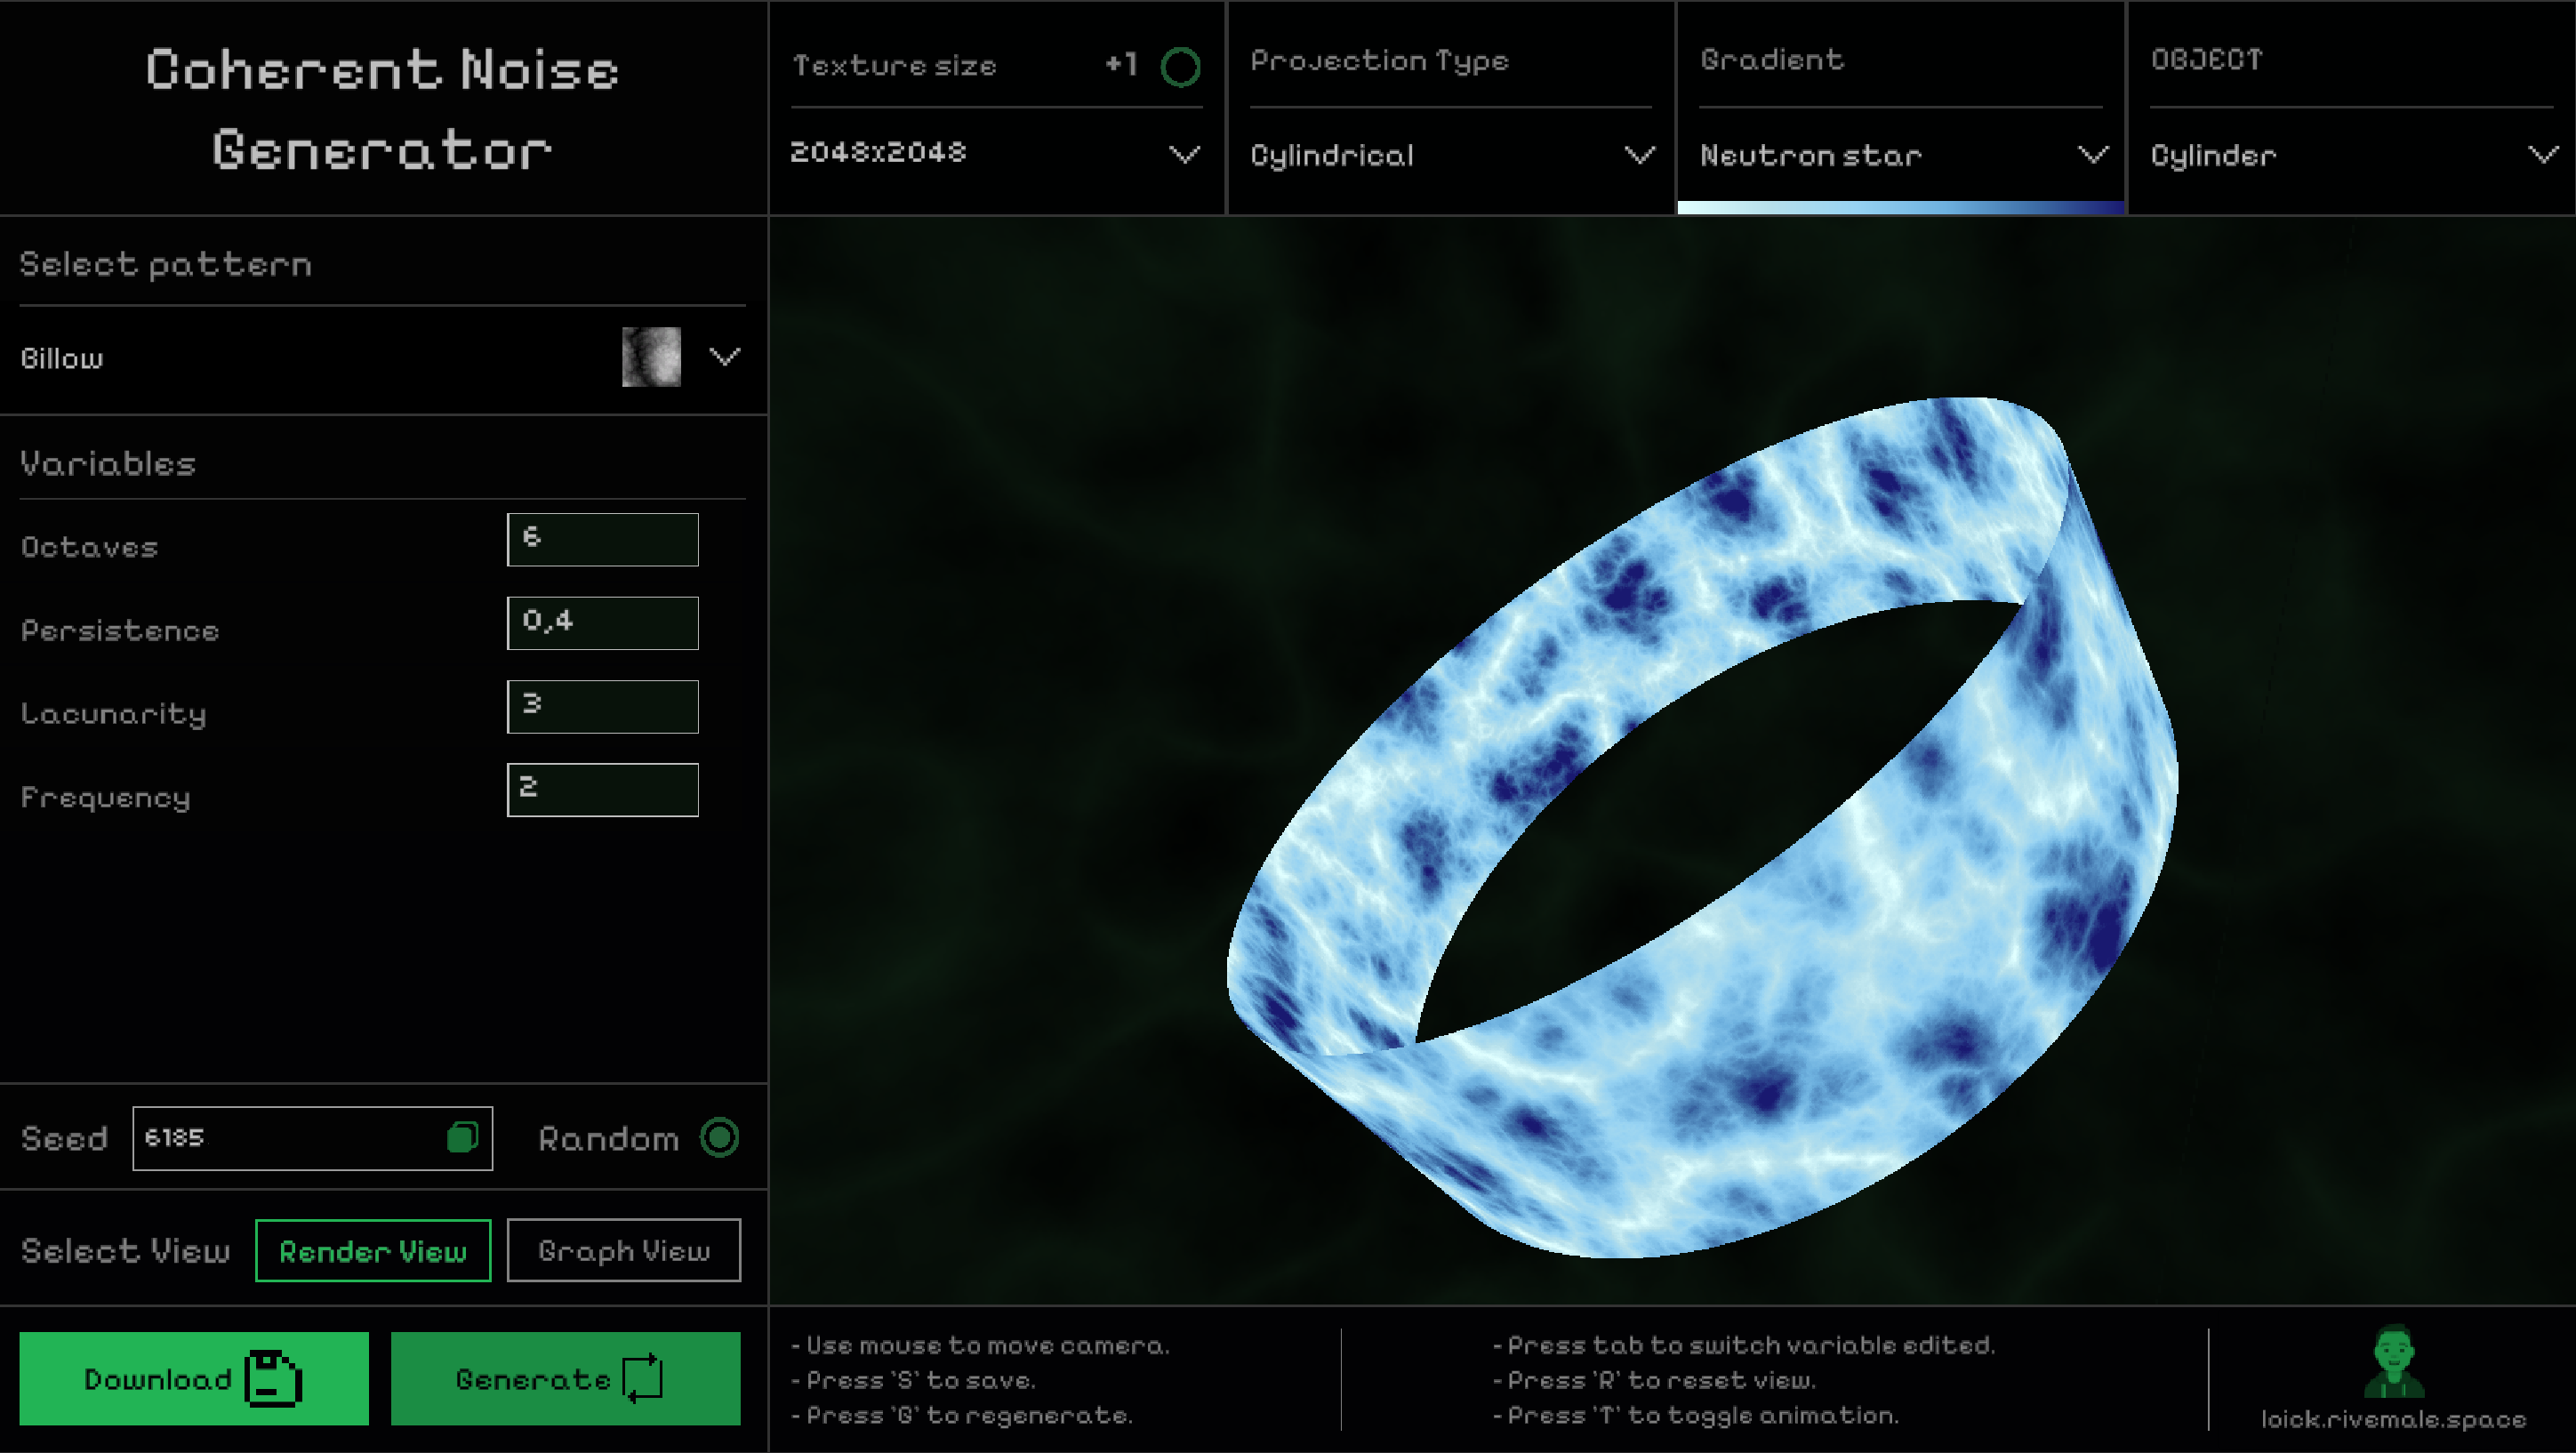Click the Texture size label
This screenshot has height=1453, width=2576.
[x=894, y=66]
